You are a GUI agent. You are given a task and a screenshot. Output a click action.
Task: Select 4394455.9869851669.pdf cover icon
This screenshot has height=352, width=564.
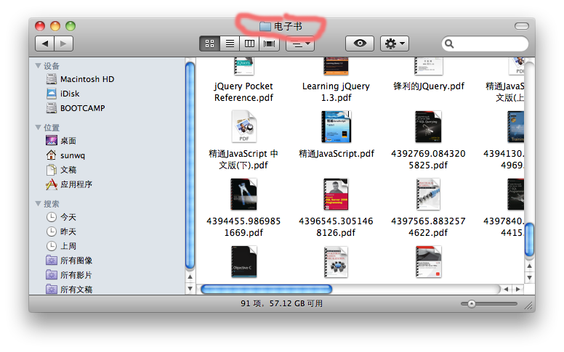tap(243, 195)
